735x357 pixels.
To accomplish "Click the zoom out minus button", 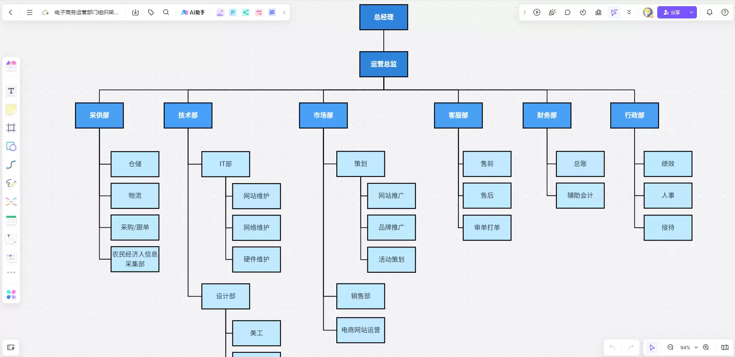I will [x=670, y=347].
